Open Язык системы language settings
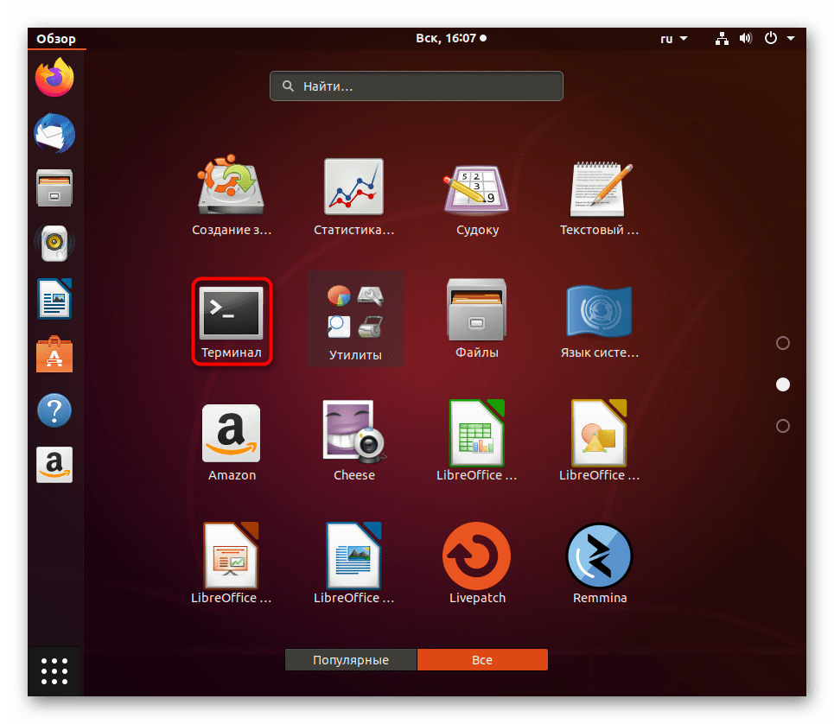 point(600,319)
